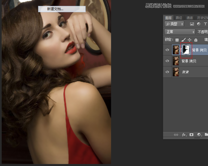Select the top 背景 拷贝 layer name beside mask
This screenshot has width=208, height=166.
click(x=199, y=50)
